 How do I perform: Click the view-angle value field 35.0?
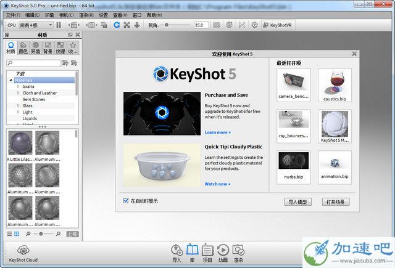(201, 25)
